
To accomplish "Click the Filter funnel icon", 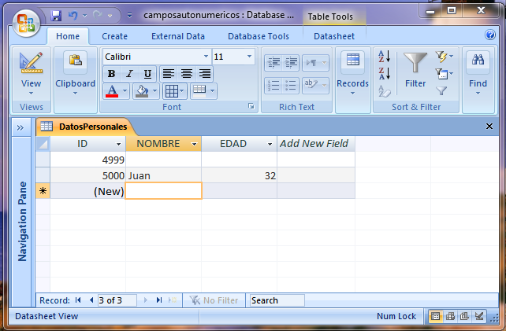I will (x=415, y=63).
